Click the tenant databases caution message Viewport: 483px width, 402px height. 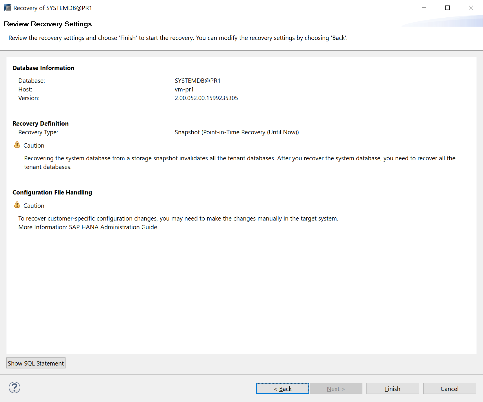240,163
